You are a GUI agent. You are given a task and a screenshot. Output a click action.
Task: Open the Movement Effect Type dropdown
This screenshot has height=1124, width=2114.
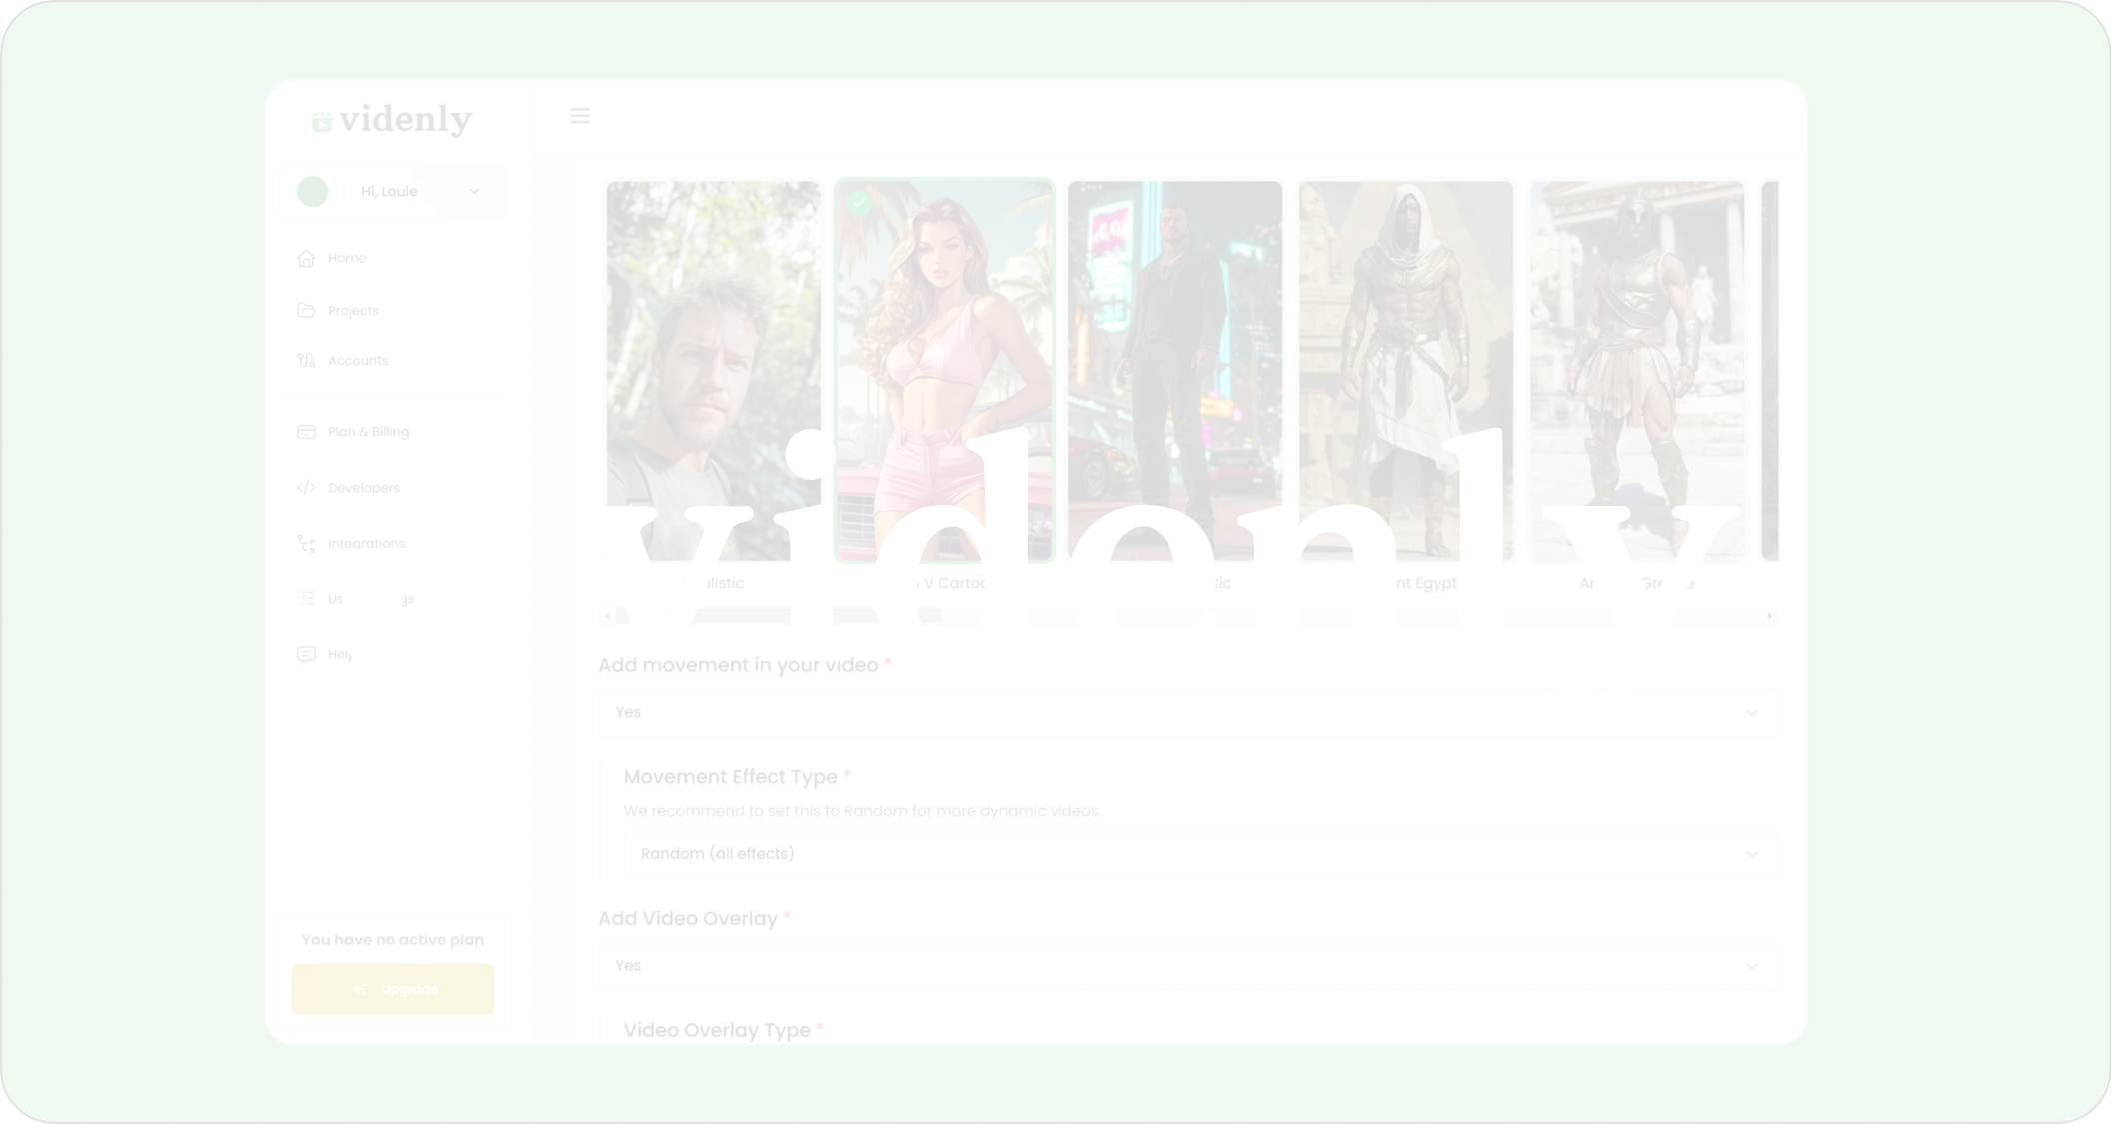(1199, 854)
